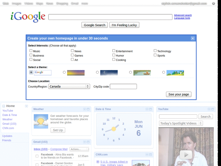Open the Date & Time gadget menu arrow
Screen dimensions: 221x166
pyautogui.click(x=147, y=109)
